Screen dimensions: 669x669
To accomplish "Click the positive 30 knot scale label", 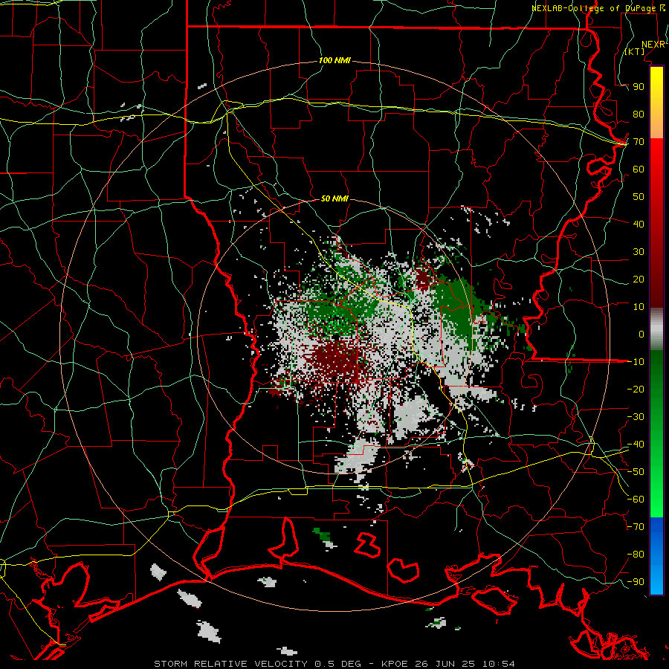I will click(639, 252).
